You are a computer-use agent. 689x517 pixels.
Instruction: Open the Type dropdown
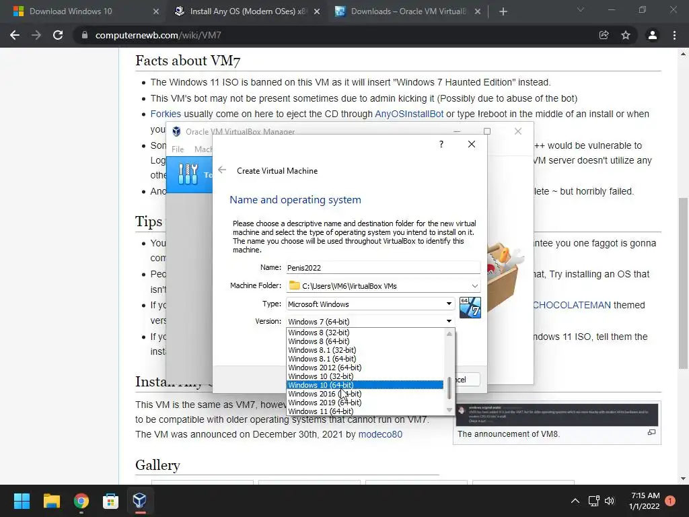pyautogui.click(x=371, y=304)
